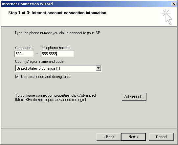Uncheck the area code and dialing rules checkbox

pos(17,77)
